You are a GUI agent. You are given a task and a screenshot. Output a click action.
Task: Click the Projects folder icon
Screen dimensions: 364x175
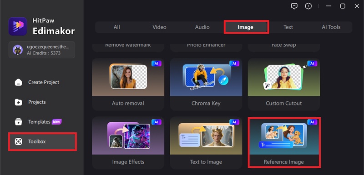pos(18,102)
